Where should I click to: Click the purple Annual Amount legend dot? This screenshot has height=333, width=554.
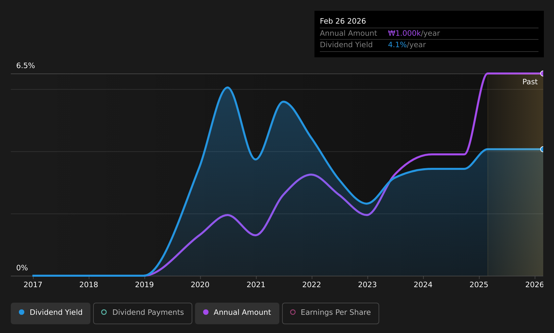click(x=206, y=312)
